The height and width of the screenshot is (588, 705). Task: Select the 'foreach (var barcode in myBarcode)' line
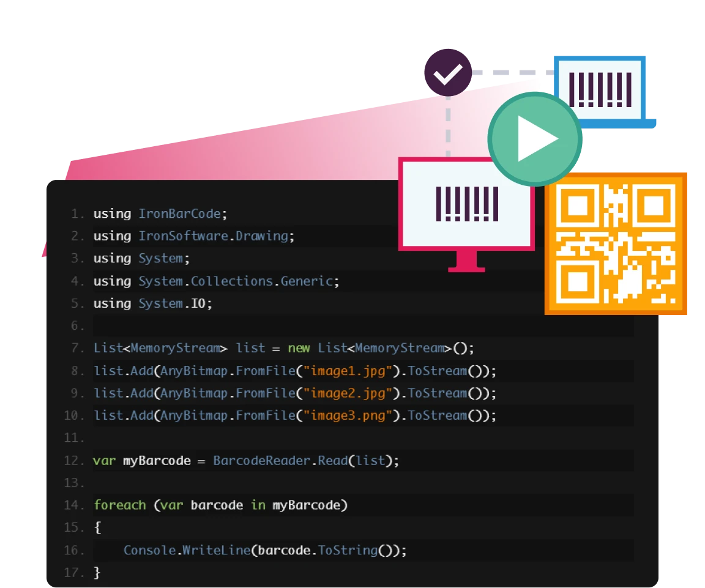pyautogui.click(x=220, y=505)
